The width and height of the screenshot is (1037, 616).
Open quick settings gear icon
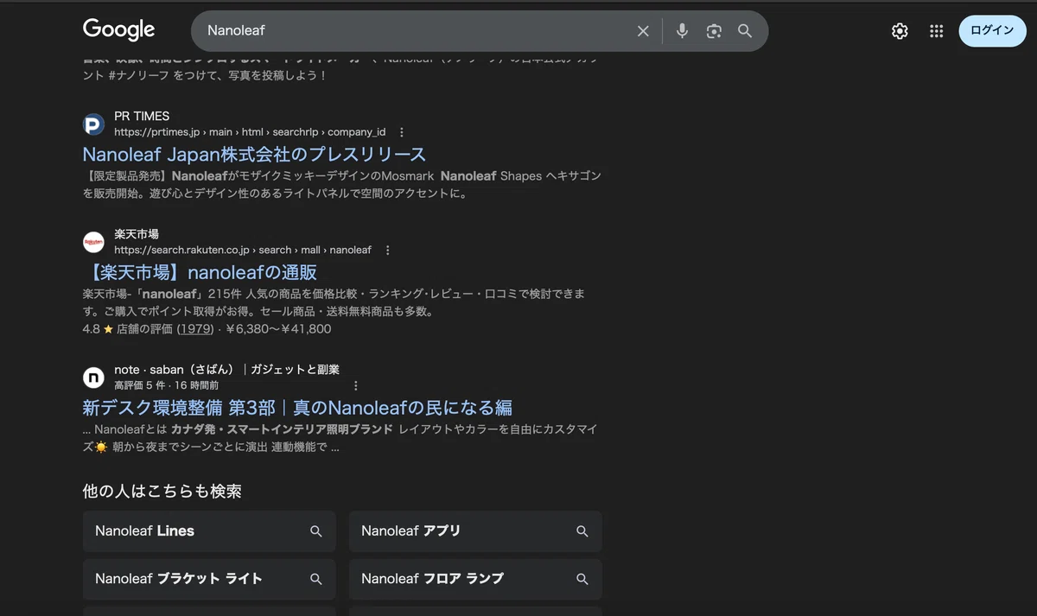(900, 31)
